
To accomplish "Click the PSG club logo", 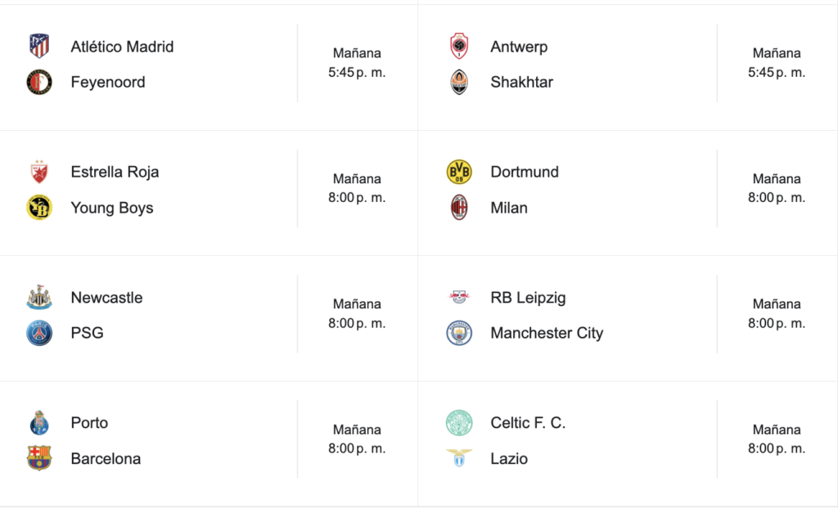I will [39, 333].
